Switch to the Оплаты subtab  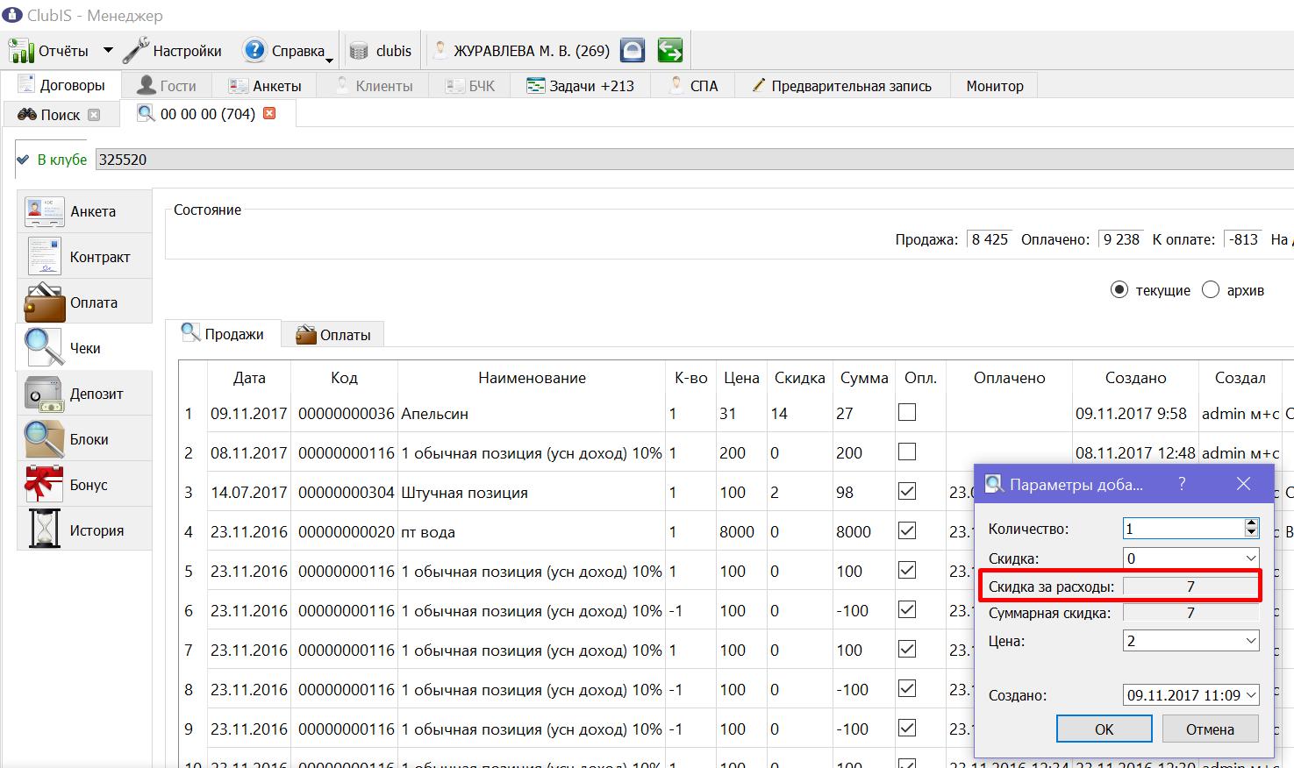pos(333,335)
